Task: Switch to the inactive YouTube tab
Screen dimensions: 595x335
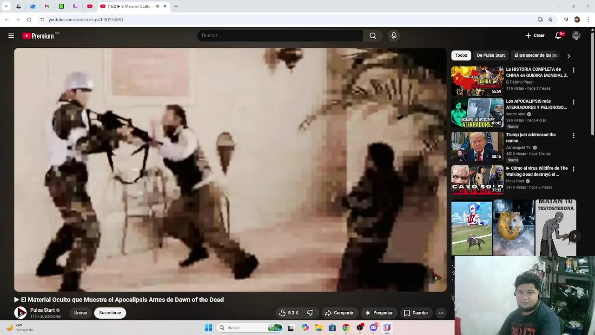Action: click(90, 7)
